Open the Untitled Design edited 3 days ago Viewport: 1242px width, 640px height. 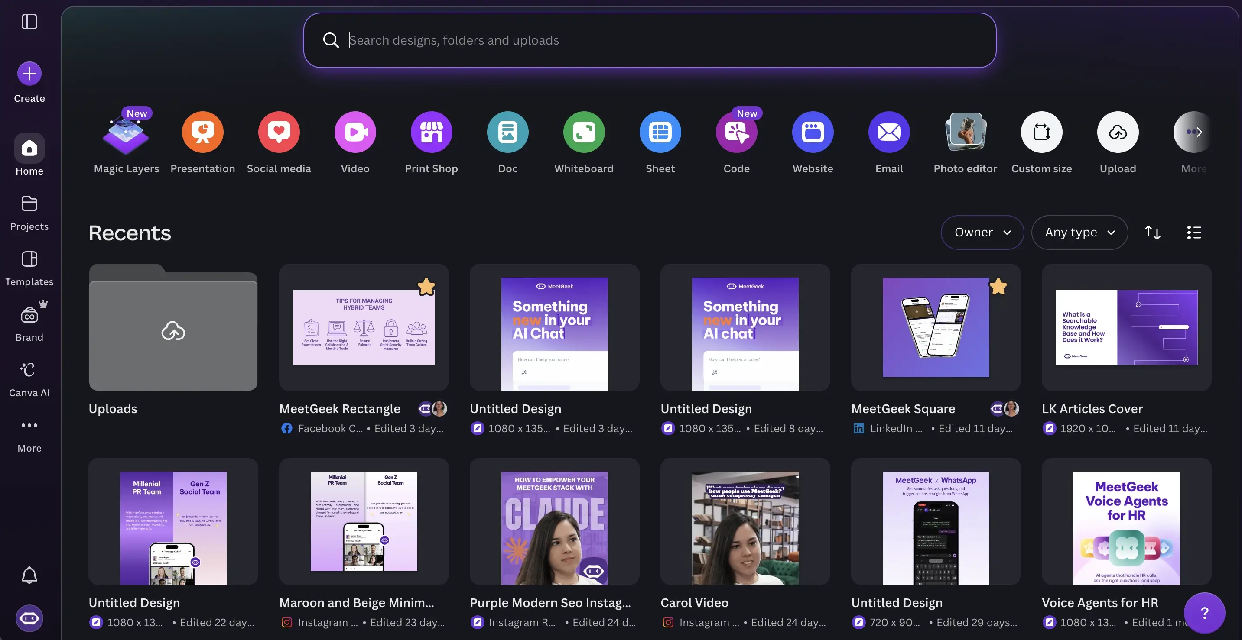tap(554, 327)
